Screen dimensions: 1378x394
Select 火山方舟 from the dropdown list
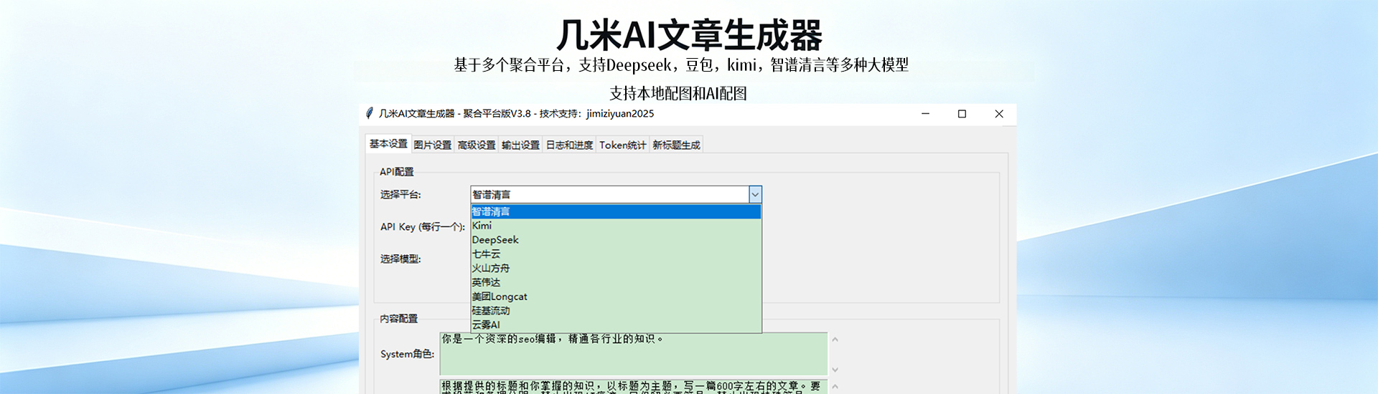tap(616, 268)
